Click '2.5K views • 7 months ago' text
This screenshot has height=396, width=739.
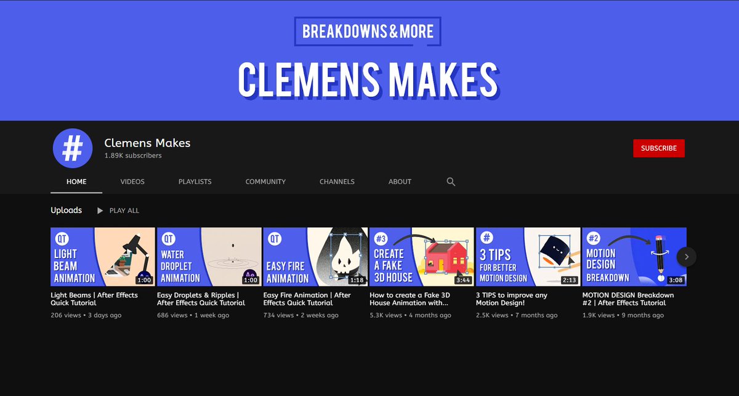pyautogui.click(x=517, y=315)
